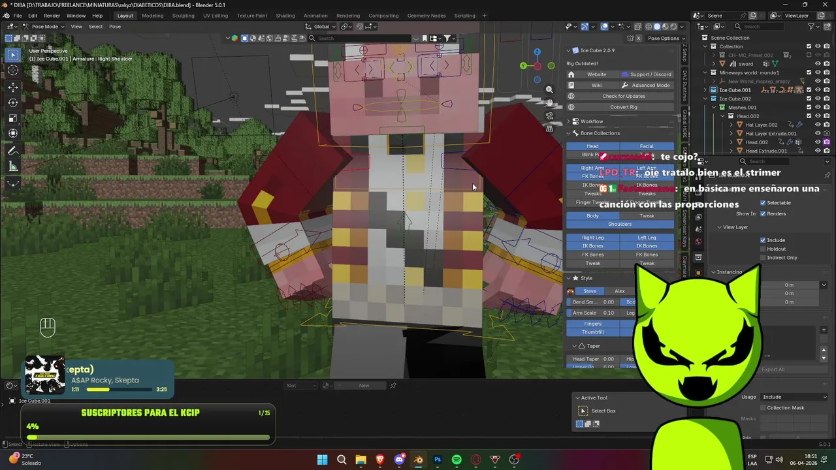Enable the Collection Mask checkbox
Viewport: 836px width, 470px height.
tap(763, 408)
